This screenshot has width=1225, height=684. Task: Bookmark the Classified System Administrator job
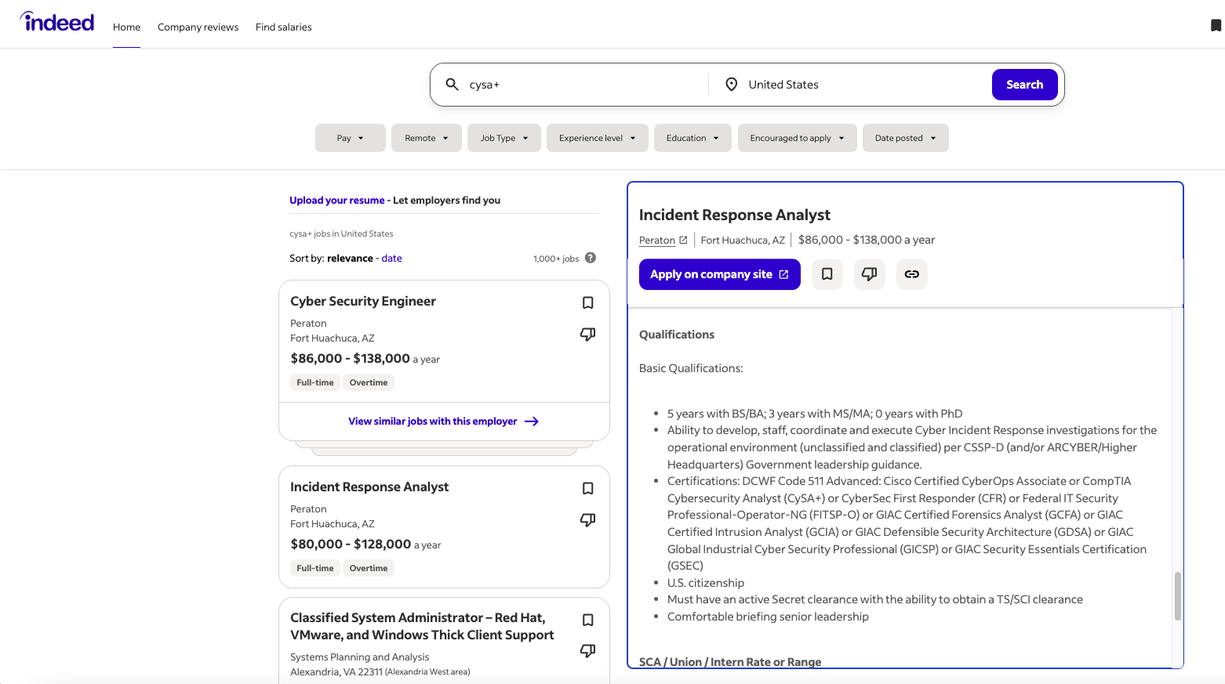click(587, 621)
